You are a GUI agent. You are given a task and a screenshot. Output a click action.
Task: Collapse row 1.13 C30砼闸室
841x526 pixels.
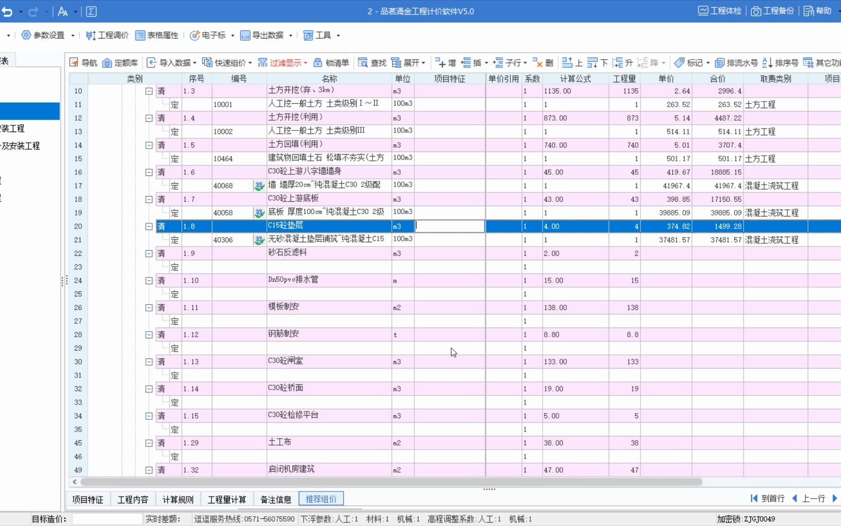tap(149, 362)
